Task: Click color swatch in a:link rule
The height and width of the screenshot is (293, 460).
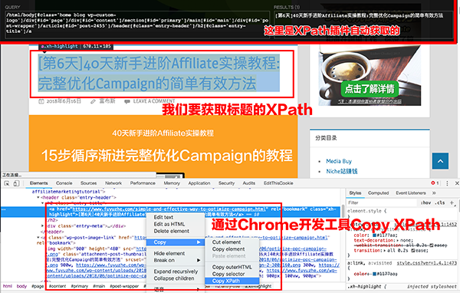Action: tap(374, 275)
